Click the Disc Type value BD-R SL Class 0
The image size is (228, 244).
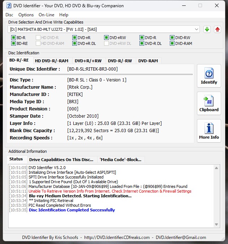(97, 80)
